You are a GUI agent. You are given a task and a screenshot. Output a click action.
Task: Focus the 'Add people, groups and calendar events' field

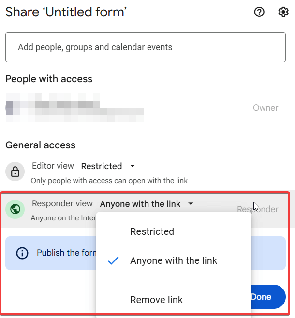coord(145,47)
